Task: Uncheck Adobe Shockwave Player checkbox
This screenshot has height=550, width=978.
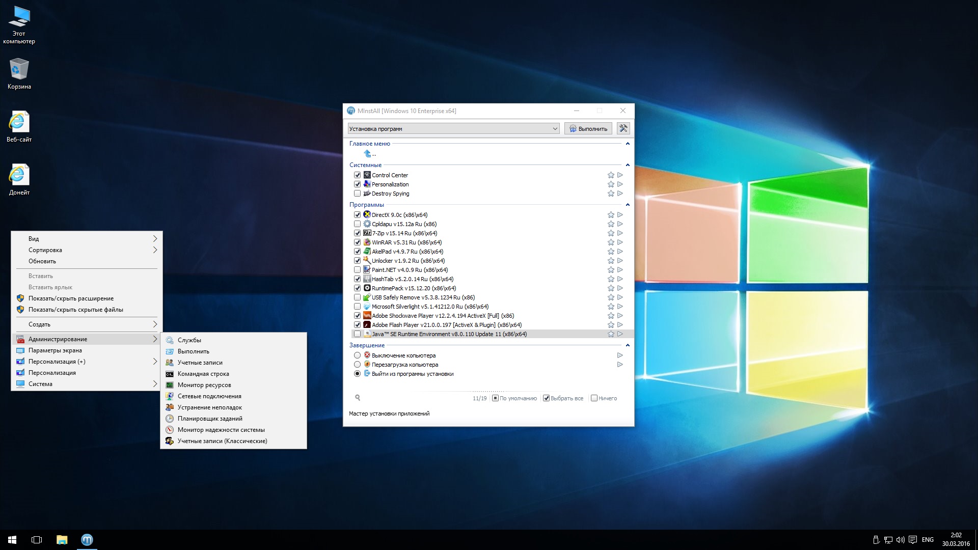Action: (x=357, y=316)
